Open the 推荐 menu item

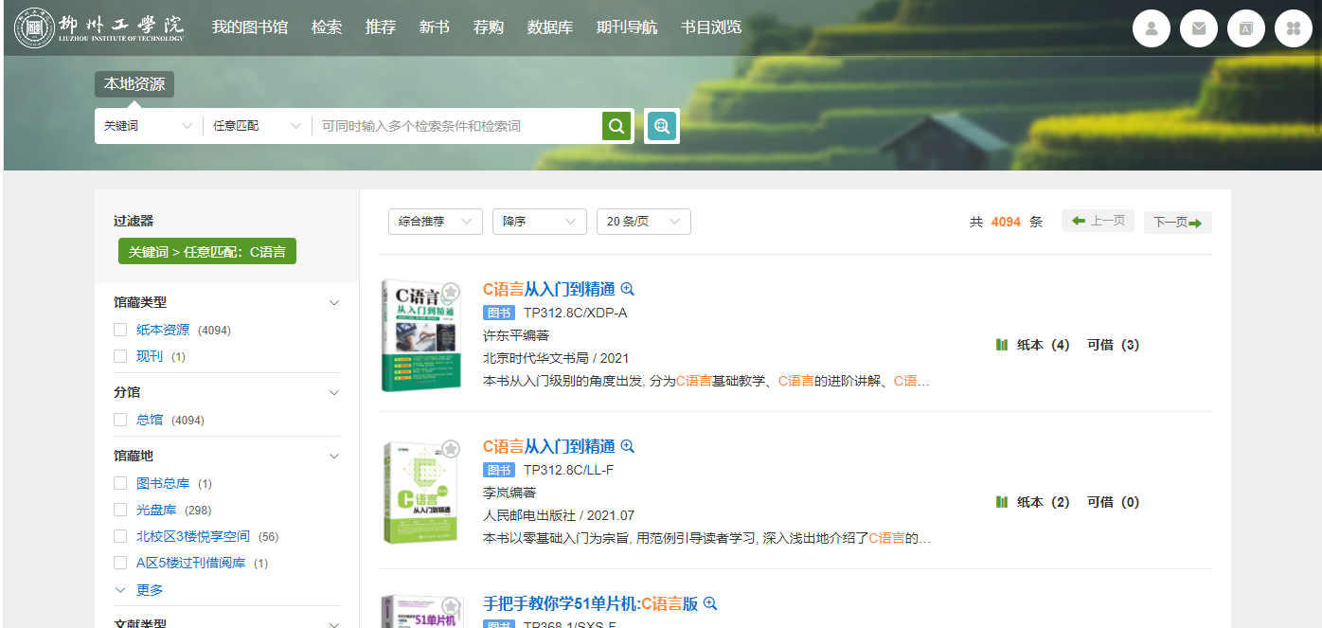[381, 27]
